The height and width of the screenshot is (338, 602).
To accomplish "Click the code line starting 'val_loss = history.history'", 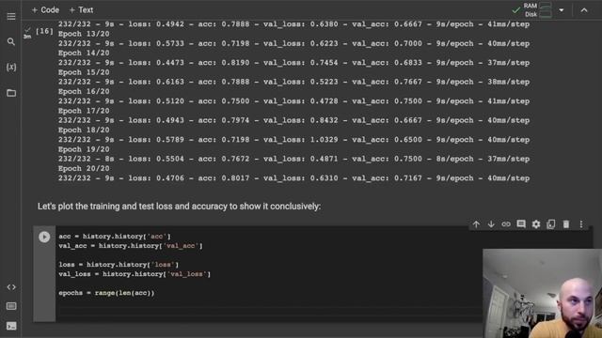I will tap(135, 274).
